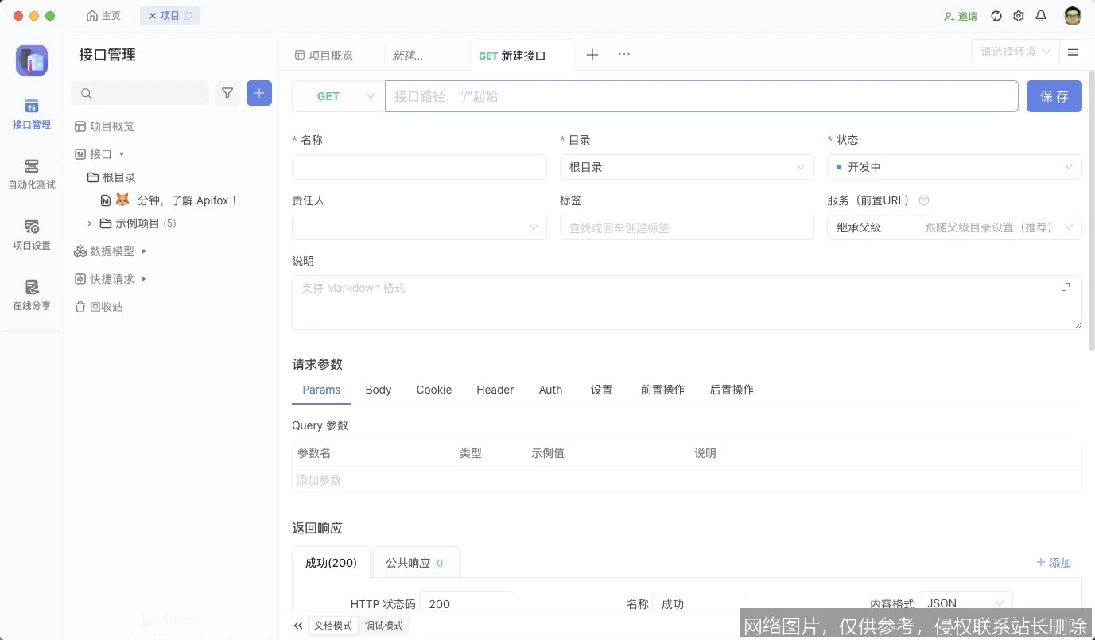
Task: Select the 成功(200) response tab
Action: click(x=331, y=563)
